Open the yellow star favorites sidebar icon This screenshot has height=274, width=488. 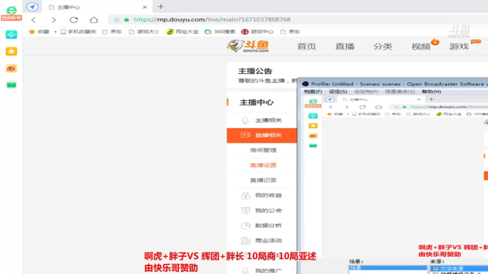tap(11, 51)
